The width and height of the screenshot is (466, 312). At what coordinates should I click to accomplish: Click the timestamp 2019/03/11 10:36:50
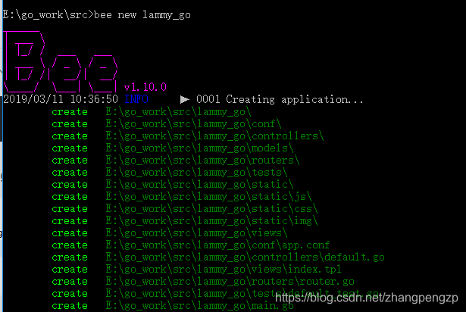tap(61, 99)
